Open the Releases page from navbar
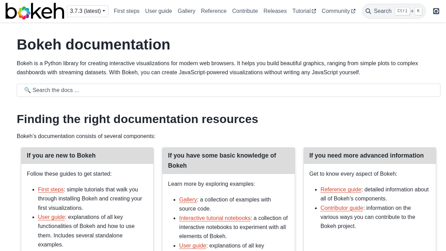Image resolution: width=446 pixels, height=251 pixels. pyautogui.click(x=275, y=11)
